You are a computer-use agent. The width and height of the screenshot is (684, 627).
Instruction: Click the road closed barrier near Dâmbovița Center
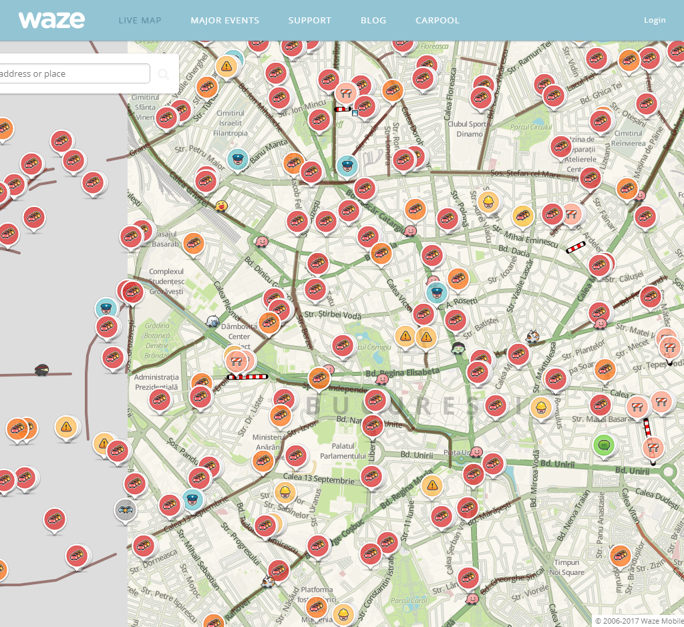[x=236, y=361]
